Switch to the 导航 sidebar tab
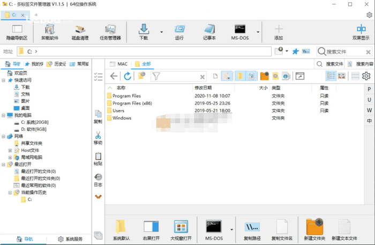The image size is (375, 245). coord(13,64)
